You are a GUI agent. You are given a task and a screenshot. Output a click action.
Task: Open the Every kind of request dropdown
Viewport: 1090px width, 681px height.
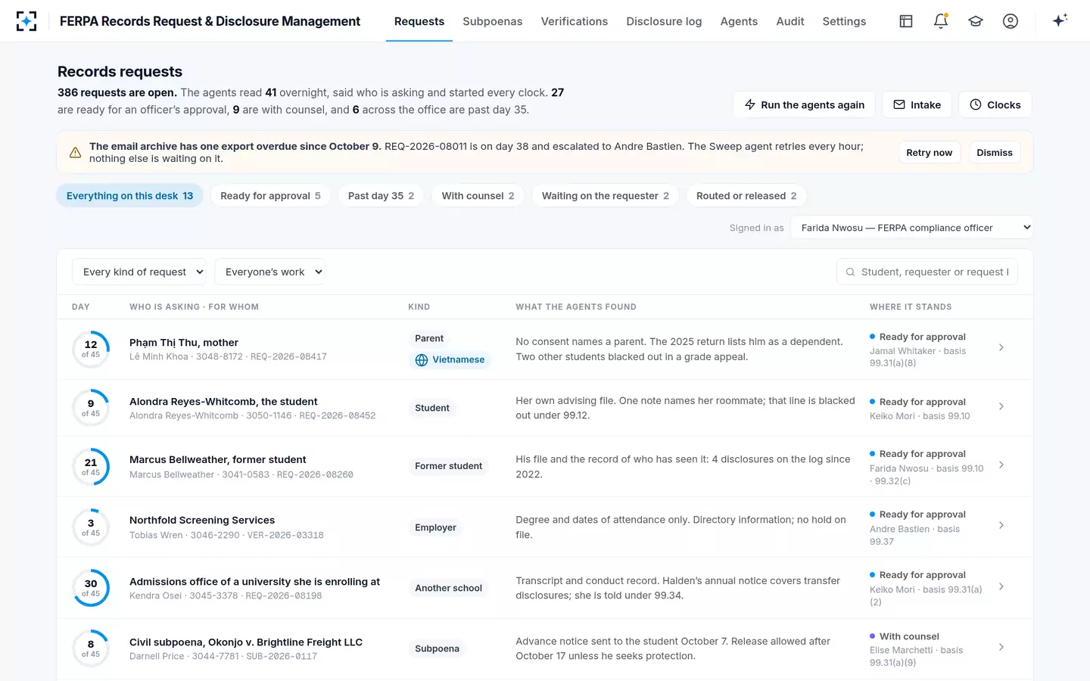139,272
